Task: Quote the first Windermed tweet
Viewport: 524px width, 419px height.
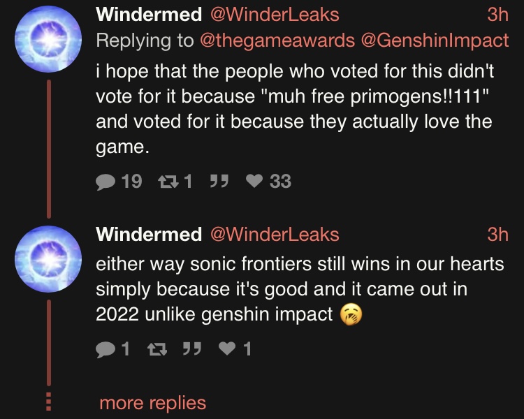Action: pos(219,182)
